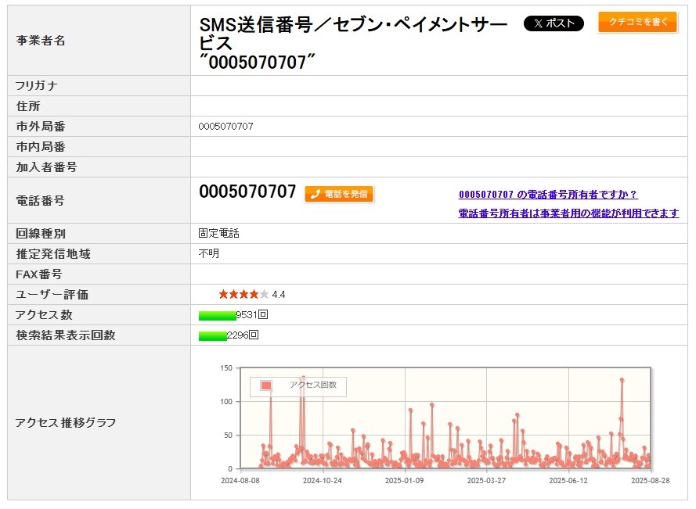696x509 pixels.
Task: Click the 検索結果表示回数 green progress bar
Action: pyautogui.click(x=212, y=335)
